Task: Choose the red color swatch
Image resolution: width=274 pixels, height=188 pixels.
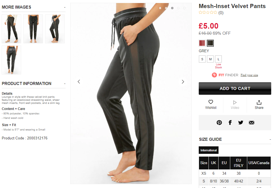Action: click(x=202, y=43)
